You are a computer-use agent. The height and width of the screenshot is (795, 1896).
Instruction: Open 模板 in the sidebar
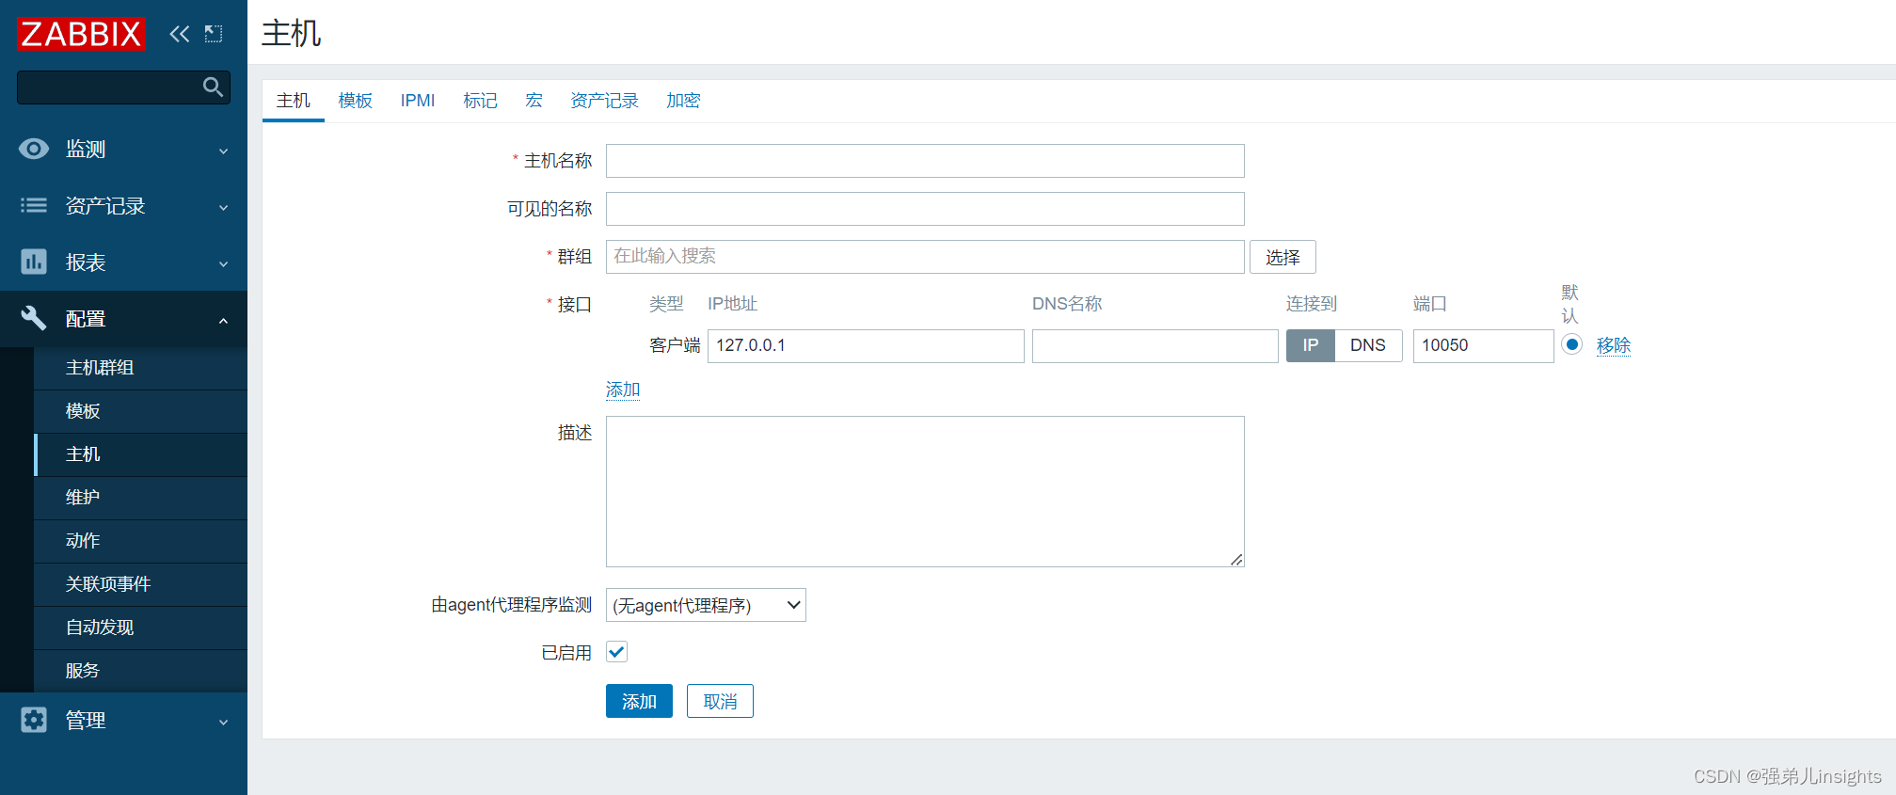[141, 411]
